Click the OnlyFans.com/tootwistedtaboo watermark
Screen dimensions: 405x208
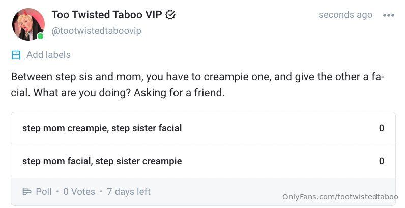tap(340, 197)
